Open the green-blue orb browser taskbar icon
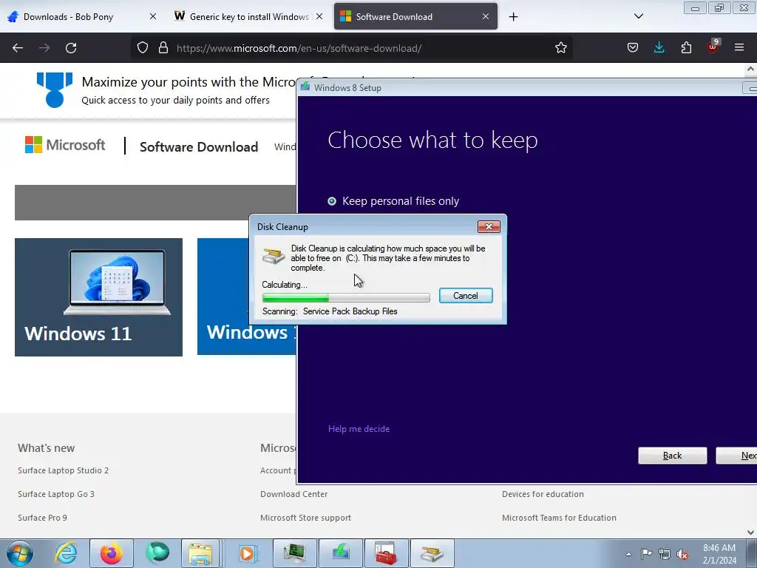 coord(157,553)
